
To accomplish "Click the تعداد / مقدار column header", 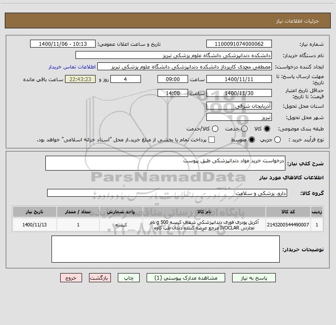I will coord(78,212).
